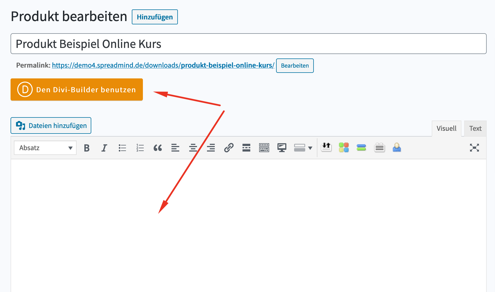Switch to the Visuell editor tab
The height and width of the screenshot is (292, 495).
[x=446, y=129]
